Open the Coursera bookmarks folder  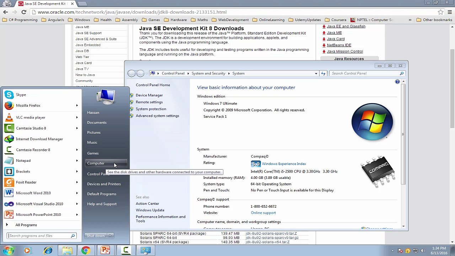(x=336, y=20)
